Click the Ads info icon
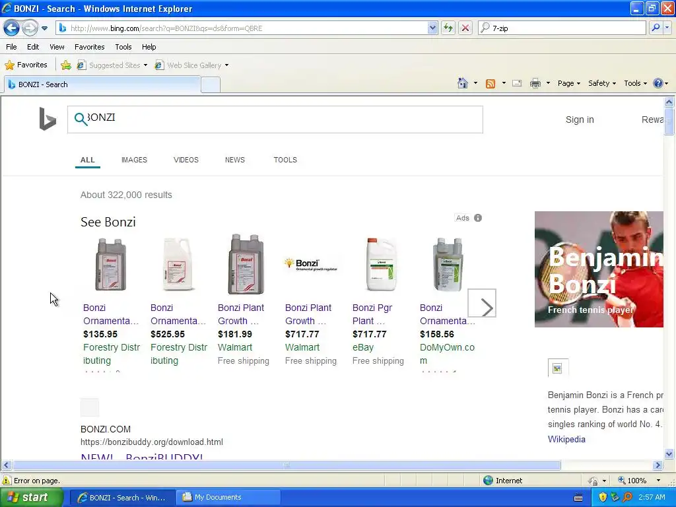Viewport: 676px width, 507px height. (x=478, y=218)
